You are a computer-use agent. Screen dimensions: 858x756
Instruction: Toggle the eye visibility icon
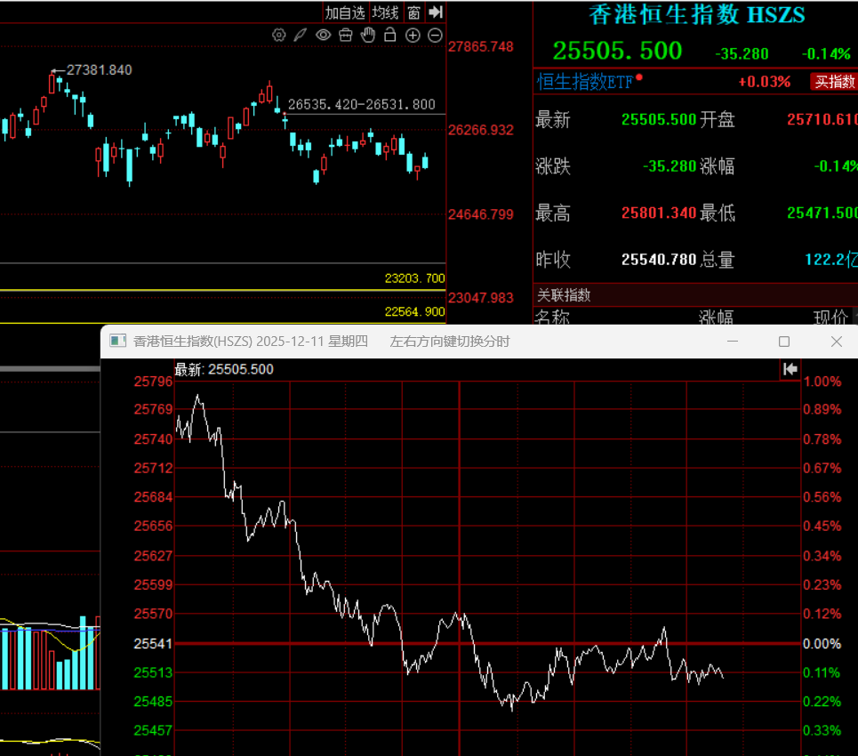pyautogui.click(x=324, y=36)
